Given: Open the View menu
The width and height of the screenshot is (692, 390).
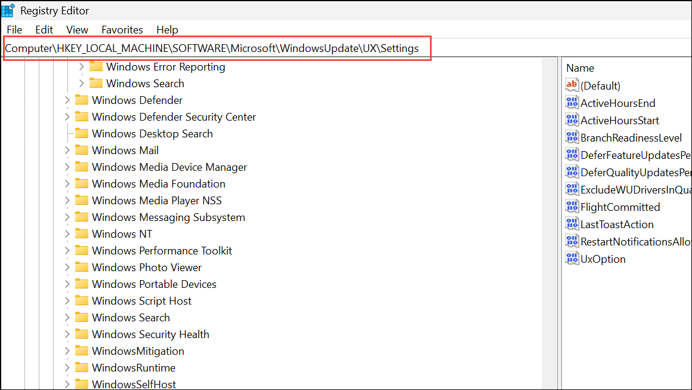Looking at the screenshot, I should [x=77, y=30].
